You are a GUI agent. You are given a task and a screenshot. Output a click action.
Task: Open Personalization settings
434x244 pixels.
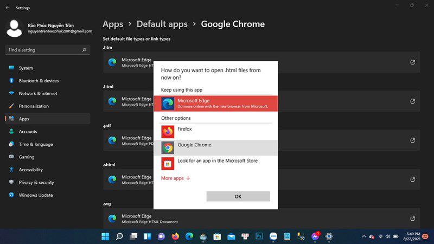(48, 106)
